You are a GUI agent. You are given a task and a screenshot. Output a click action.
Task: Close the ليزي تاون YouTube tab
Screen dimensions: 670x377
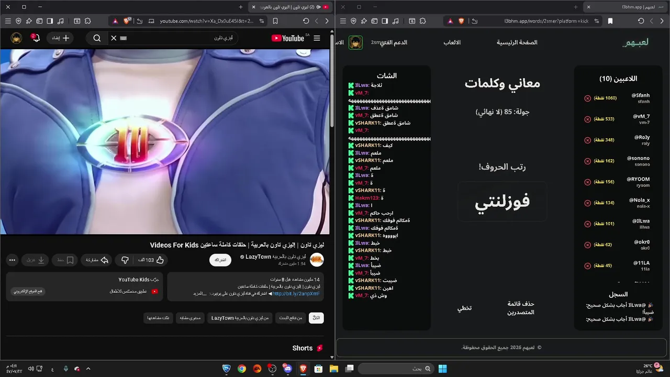point(254,7)
